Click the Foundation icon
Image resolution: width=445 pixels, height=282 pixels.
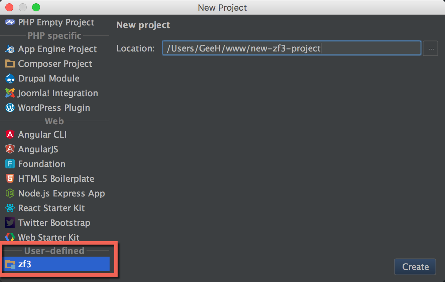10,164
